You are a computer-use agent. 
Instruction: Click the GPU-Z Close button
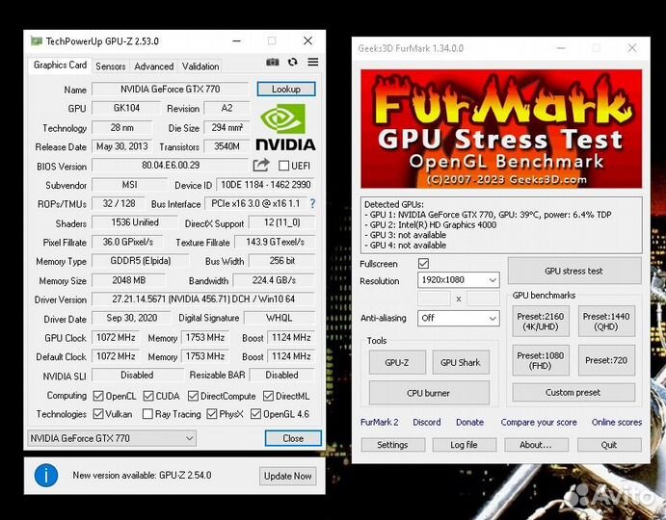click(x=293, y=438)
